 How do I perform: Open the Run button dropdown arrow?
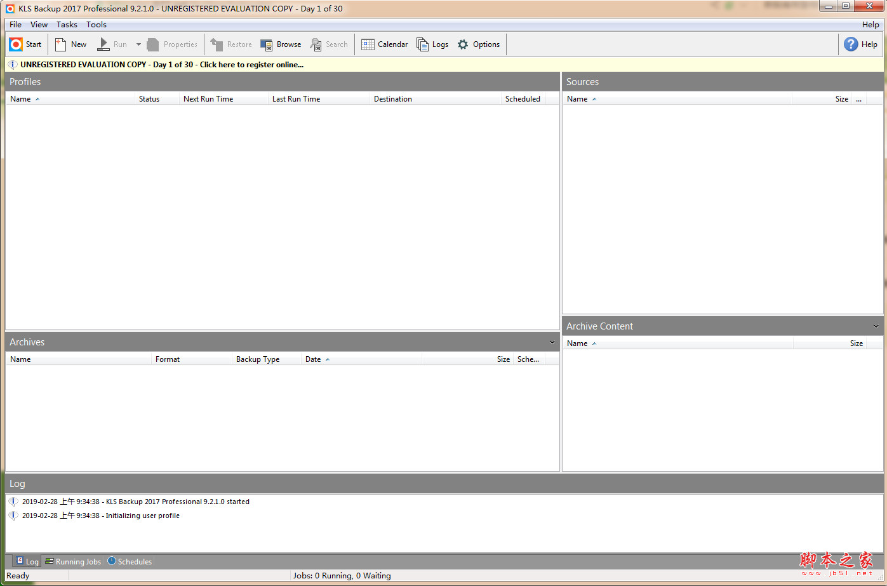(x=138, y=44)
